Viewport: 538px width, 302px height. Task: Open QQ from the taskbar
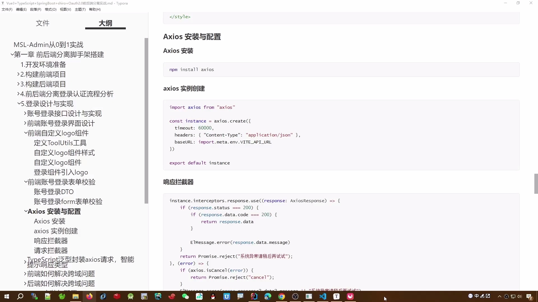[212, 297]
